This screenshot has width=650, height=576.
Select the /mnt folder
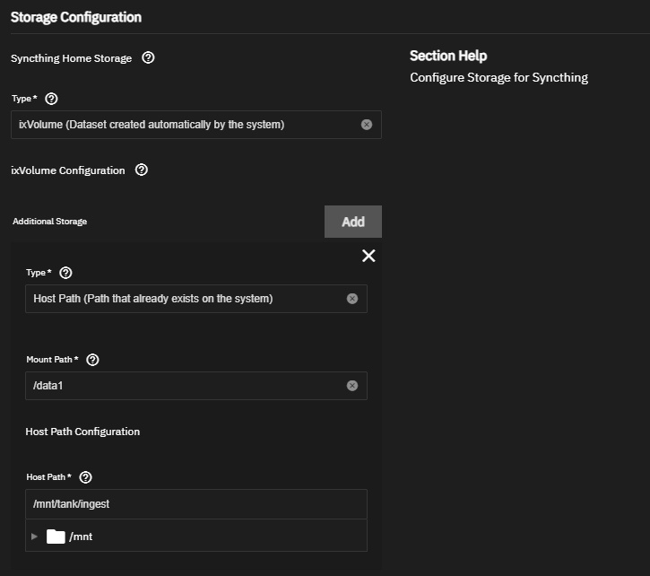click(81, 537)
